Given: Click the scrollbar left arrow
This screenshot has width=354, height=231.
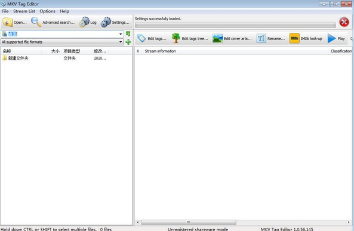Looking at the screenshot, I should point(138,223).
